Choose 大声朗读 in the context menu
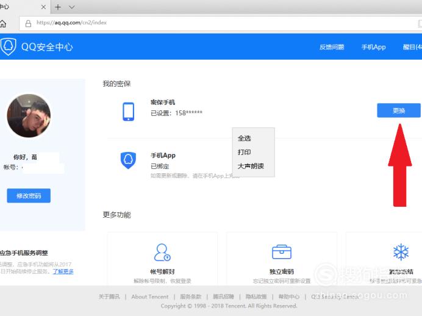 [x=251, y=166]
